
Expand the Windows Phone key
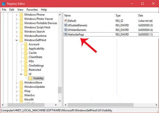click(17, 15)
